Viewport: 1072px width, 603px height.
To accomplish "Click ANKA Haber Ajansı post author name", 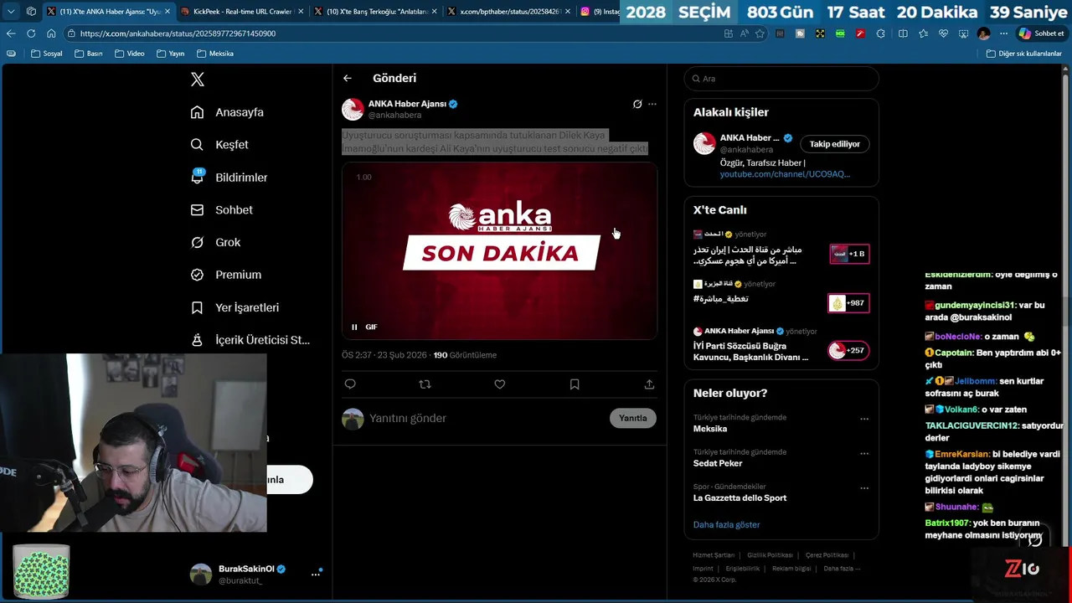I will point(407,104).
